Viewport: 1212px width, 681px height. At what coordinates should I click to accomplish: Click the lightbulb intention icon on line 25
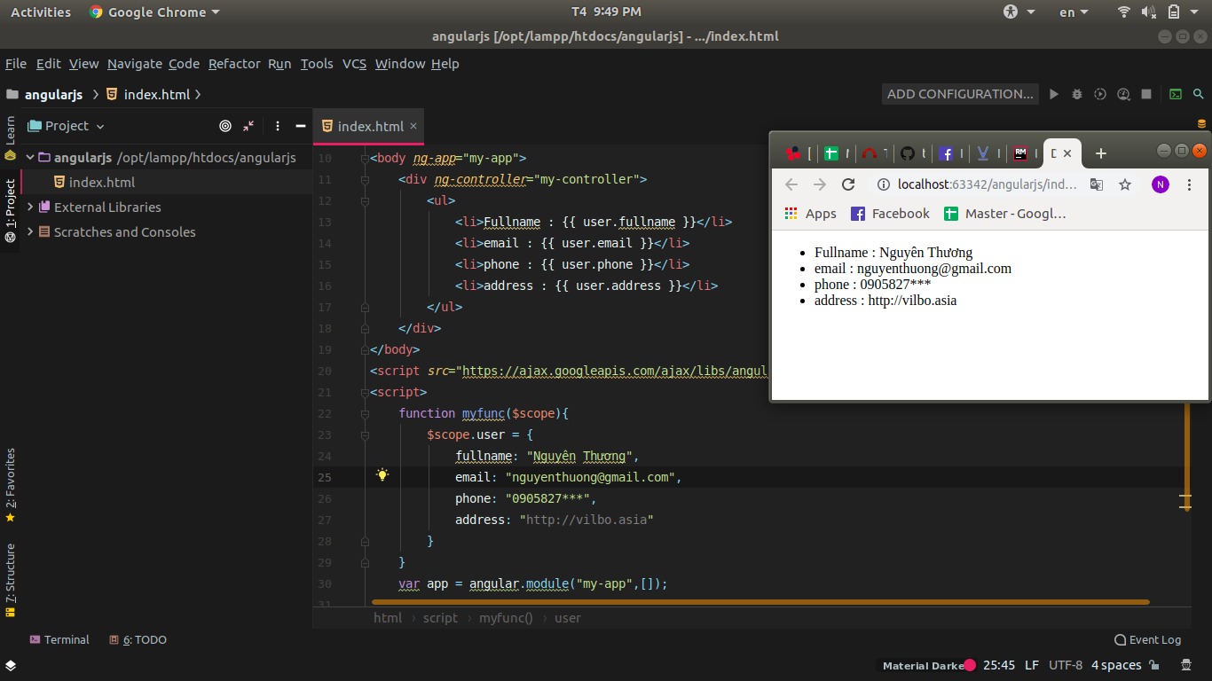(382, 475)
